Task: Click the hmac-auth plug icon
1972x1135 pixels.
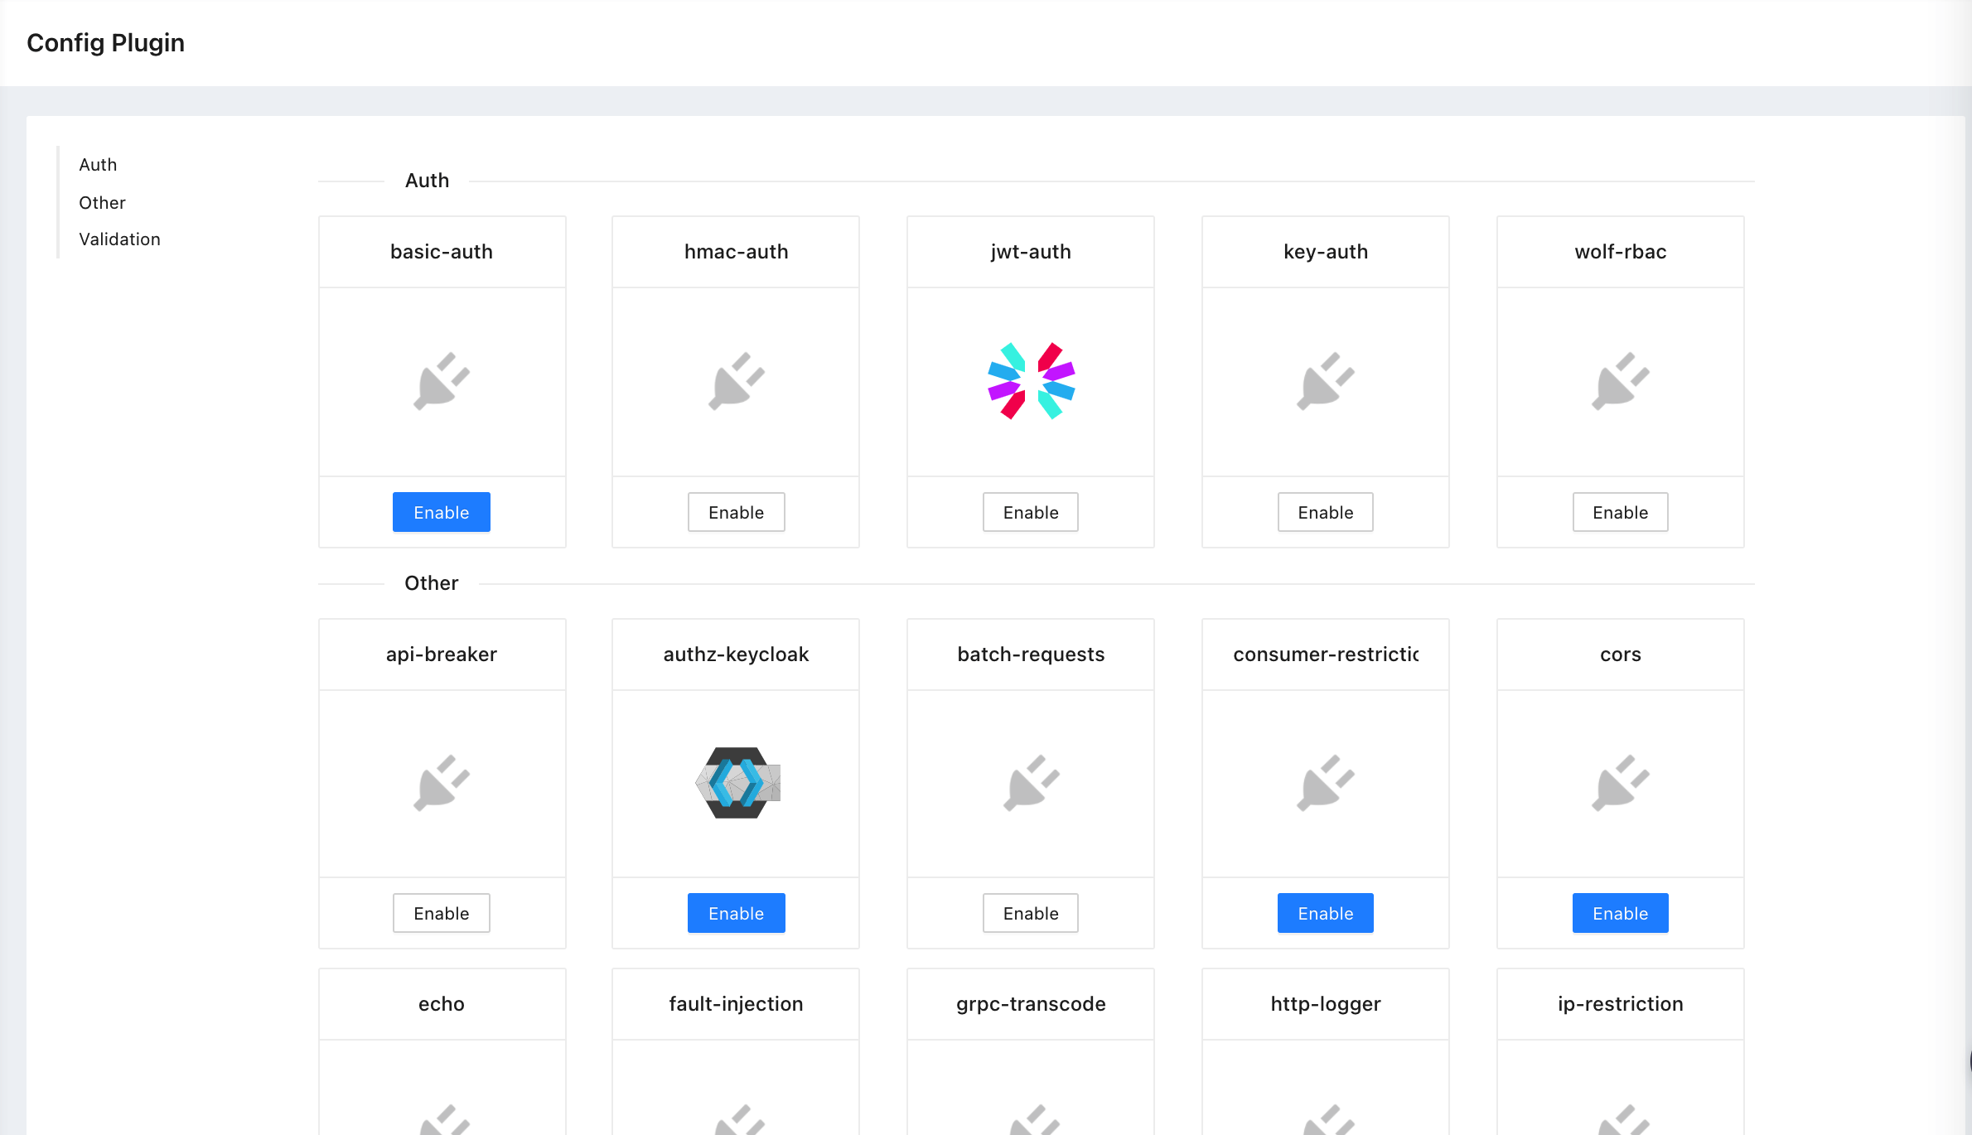Action: [x=737, y=381]
